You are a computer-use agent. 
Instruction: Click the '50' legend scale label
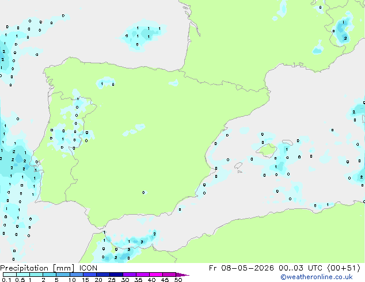(178, 280)
